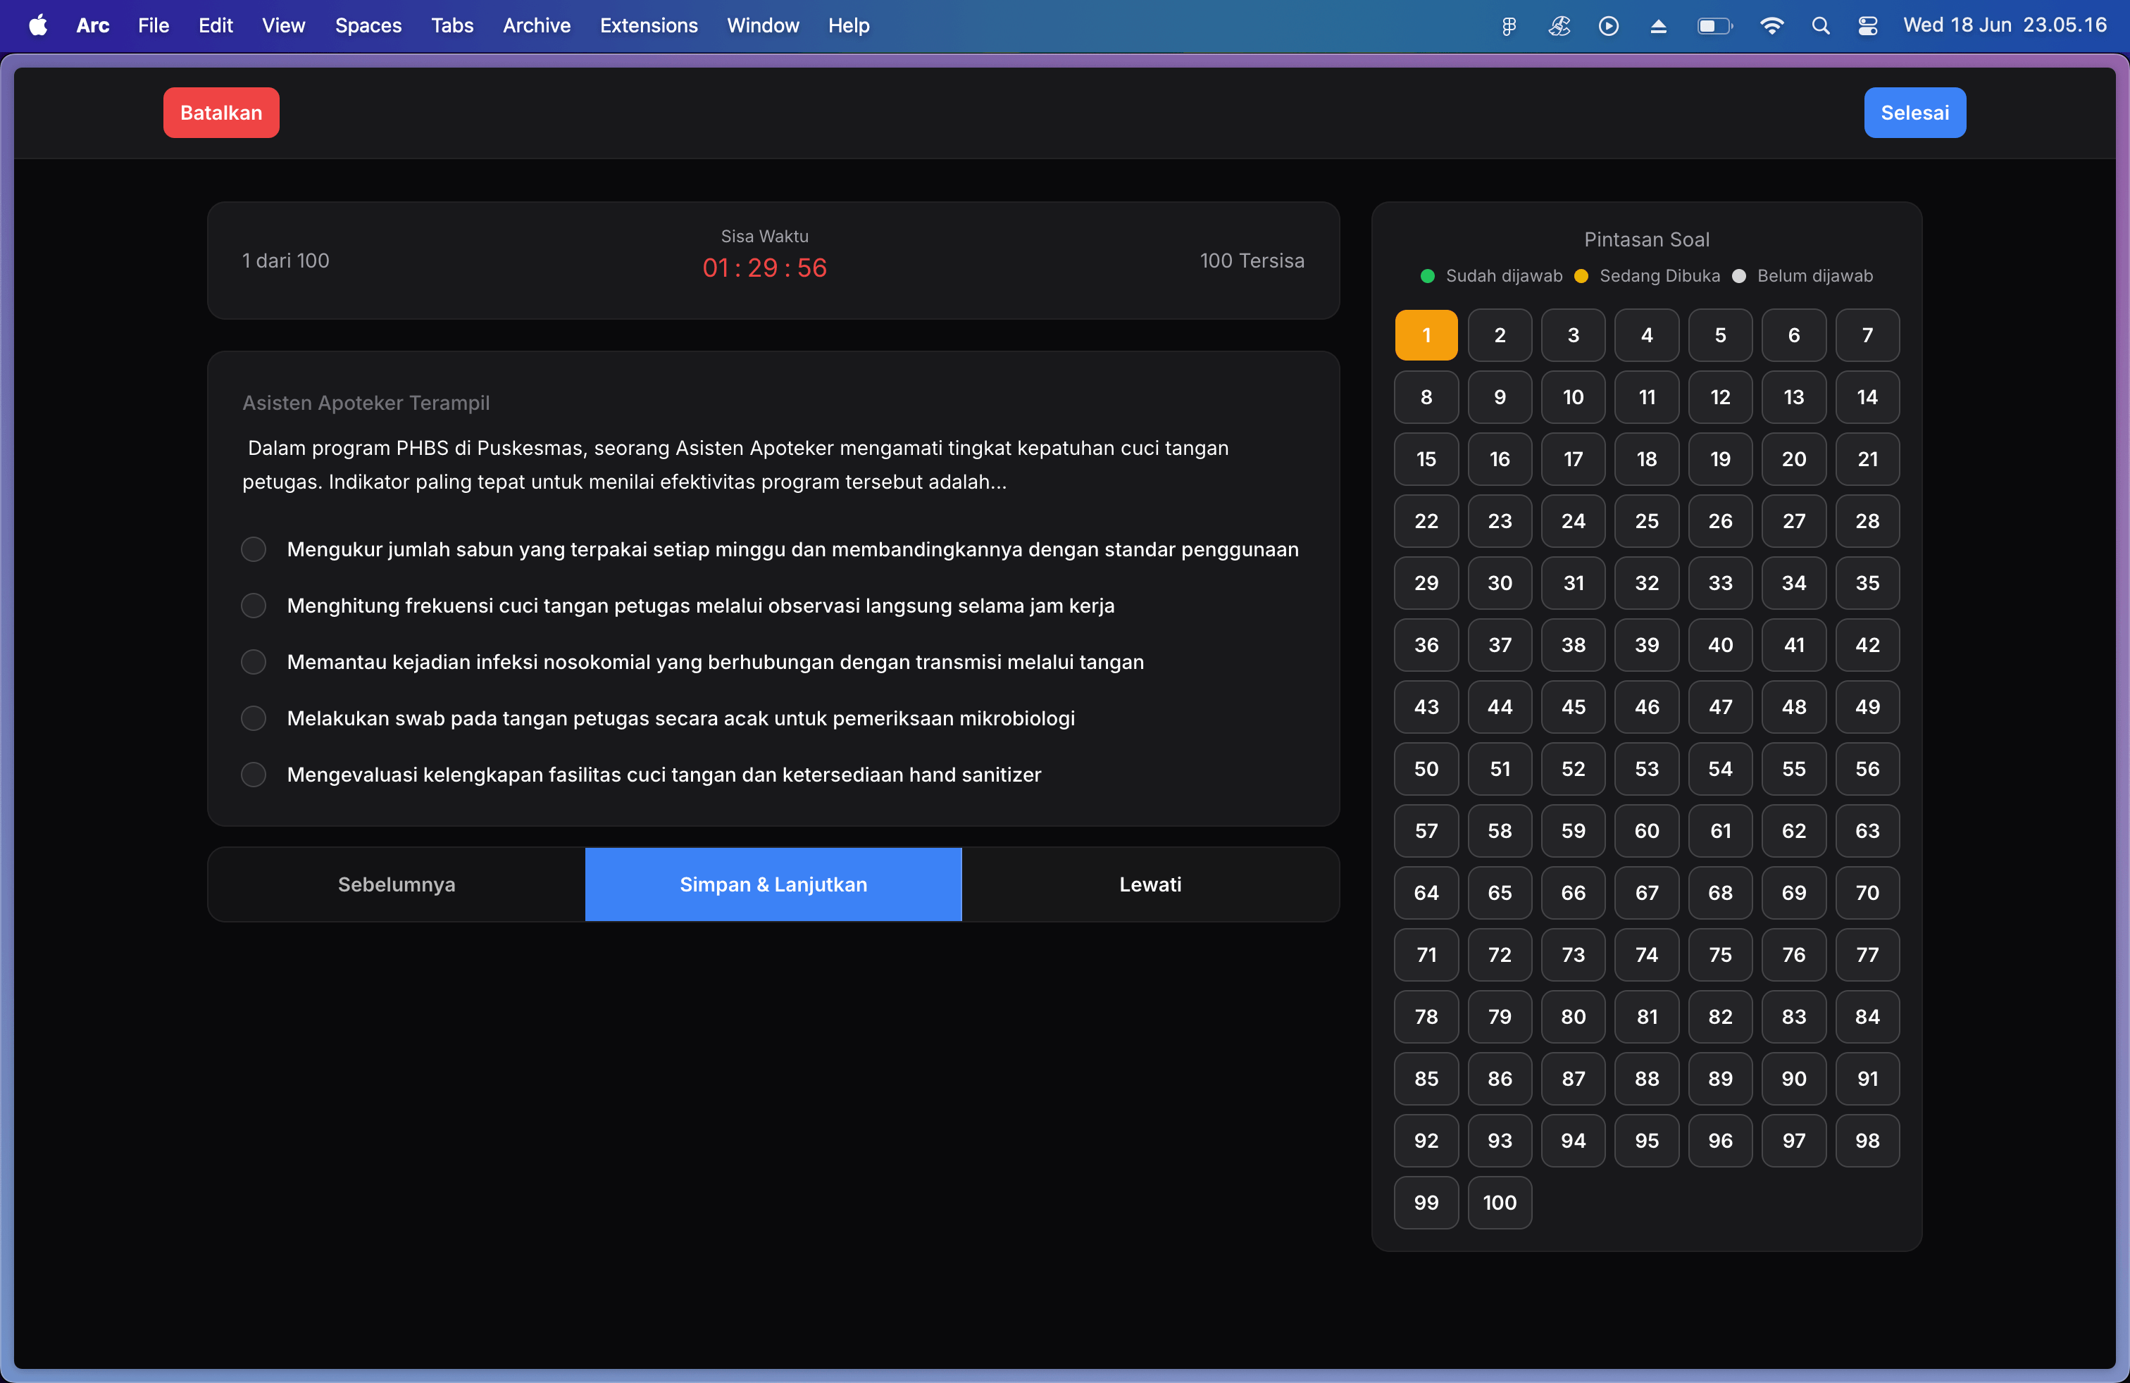Click the blue Selesai button
2130x1383 pixels.
click(x=1914, y=113)
